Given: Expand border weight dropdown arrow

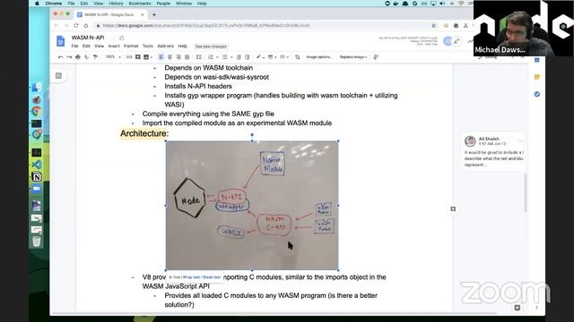Looking at the screenshot, I should point(275,57).
